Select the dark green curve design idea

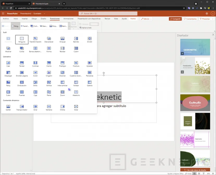195,158
